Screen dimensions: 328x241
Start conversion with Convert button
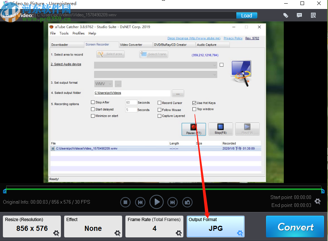point(295,227)
